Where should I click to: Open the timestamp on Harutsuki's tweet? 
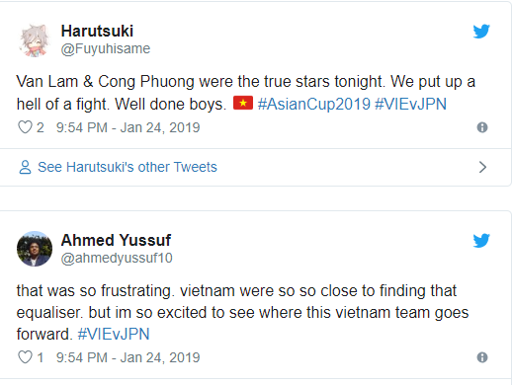click(128, 127)
